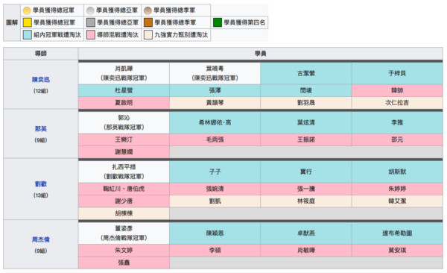Click the 董姿彥 (周杰倫戰隊冠軍) cell
Viewport: 447px width, 273px height.
124,233
